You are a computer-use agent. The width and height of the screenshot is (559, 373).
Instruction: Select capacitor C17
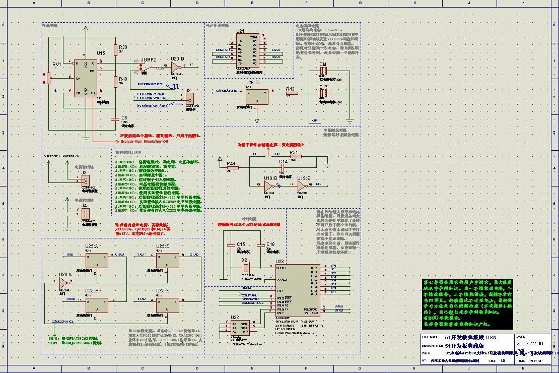tap(323, 94)
